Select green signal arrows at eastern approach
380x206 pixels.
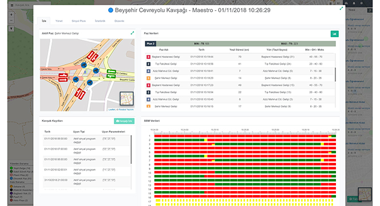click(x=111, y=74)
